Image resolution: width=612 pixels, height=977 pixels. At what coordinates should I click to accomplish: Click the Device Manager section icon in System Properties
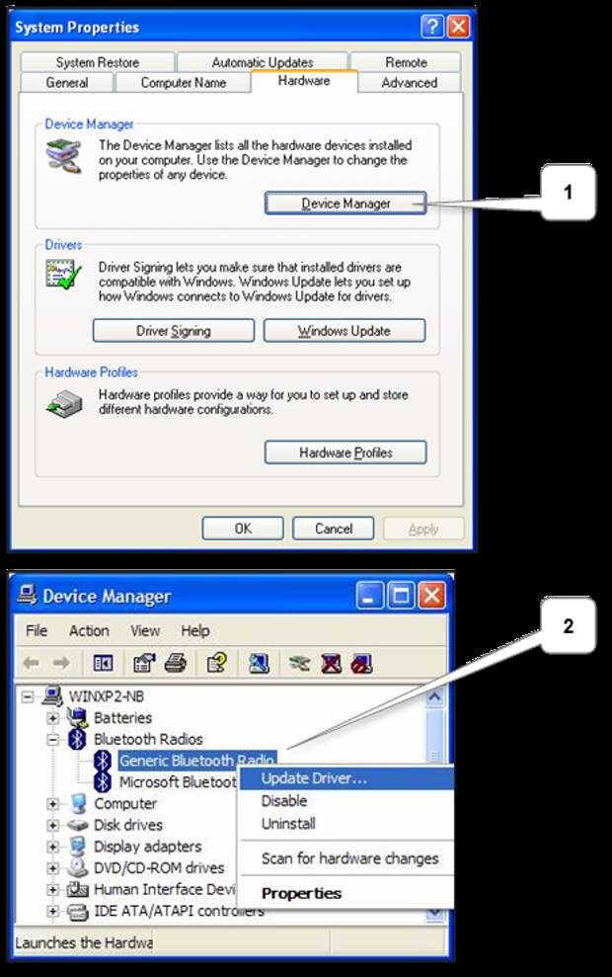[x=63, y=156]
